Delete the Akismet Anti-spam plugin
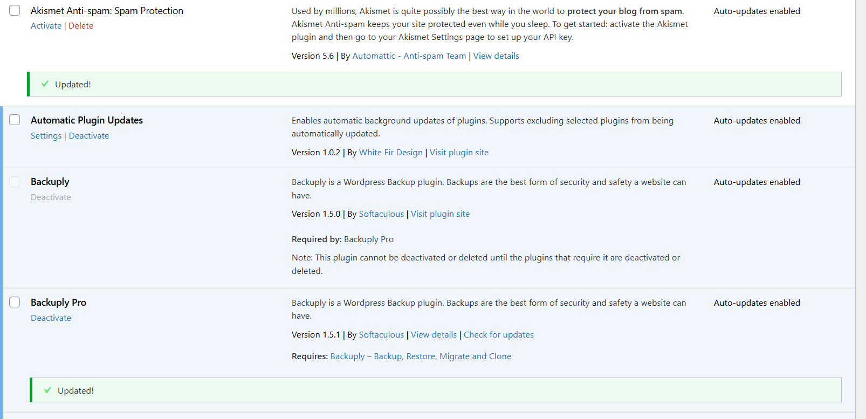866x419 pixels. click(81, 26)
